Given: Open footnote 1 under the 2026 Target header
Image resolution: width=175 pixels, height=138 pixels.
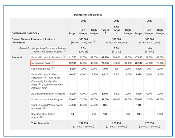Looking at the screenshot, I should point(105,33).
